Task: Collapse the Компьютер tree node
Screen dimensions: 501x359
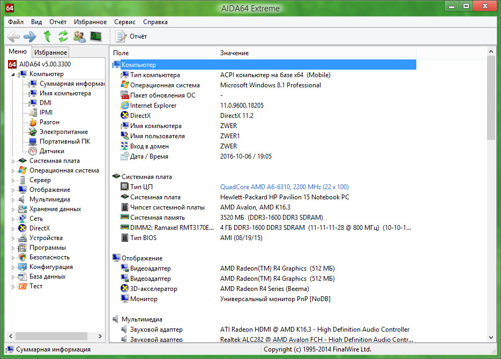Action: pos(13,74)
